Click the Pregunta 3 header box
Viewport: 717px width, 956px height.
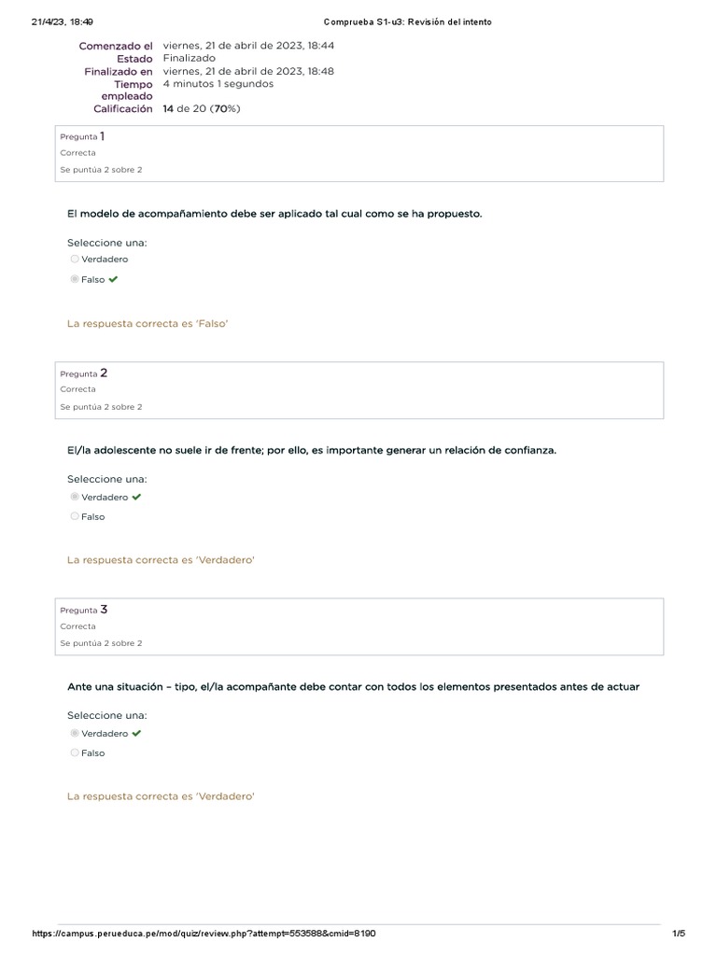360,626
